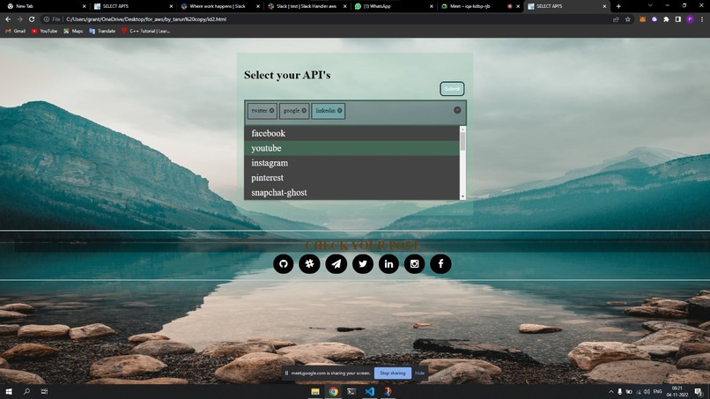Open the Chrome profile avatar

tap(690, 19)
